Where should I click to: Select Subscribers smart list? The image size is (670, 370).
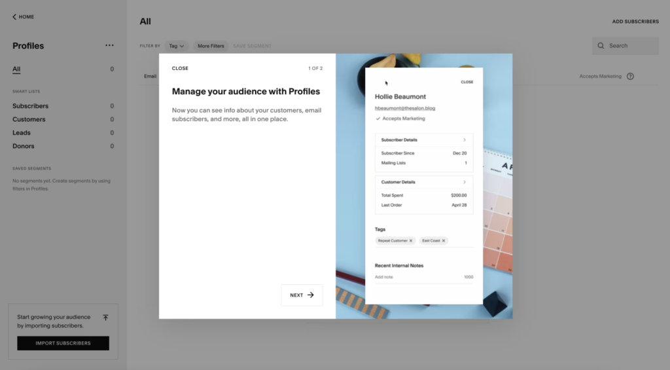pyautogui.click(x=30, y=106)
